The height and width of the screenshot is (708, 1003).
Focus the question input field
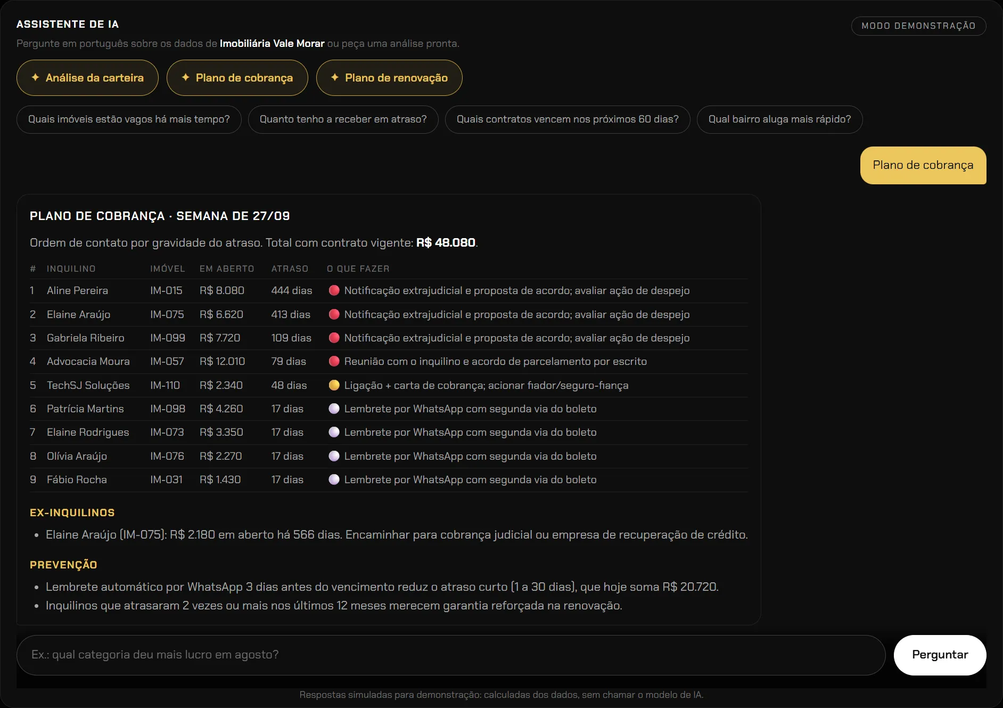451,655
